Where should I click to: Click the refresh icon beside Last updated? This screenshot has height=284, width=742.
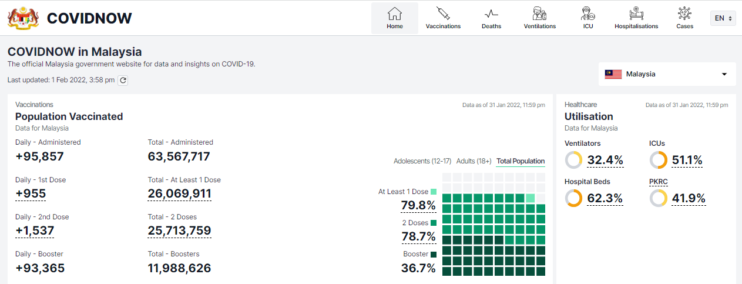123,80
